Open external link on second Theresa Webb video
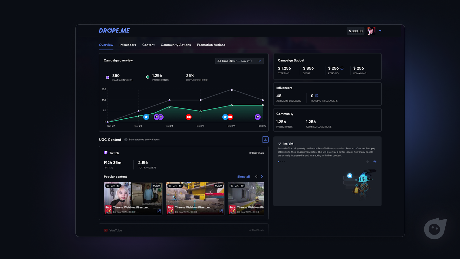The image size is (460, 259). click(221, 211)
